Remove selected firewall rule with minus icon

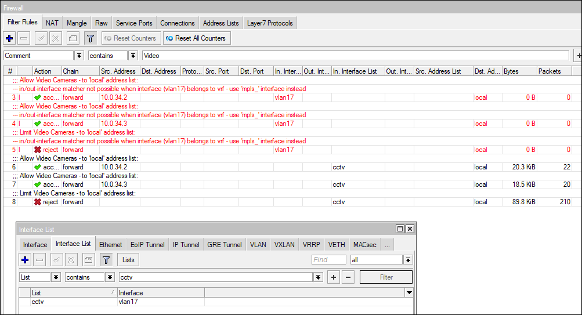pos(24,38)
